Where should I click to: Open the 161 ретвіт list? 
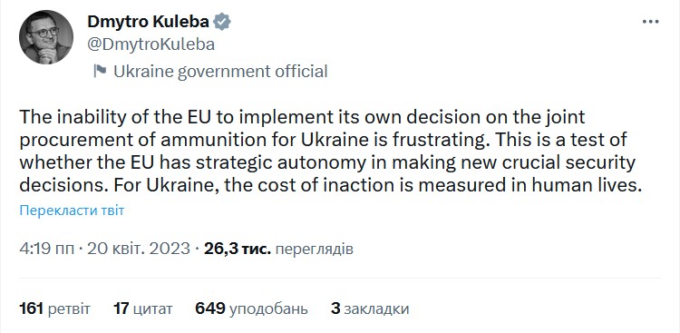[x=55, y=309]
